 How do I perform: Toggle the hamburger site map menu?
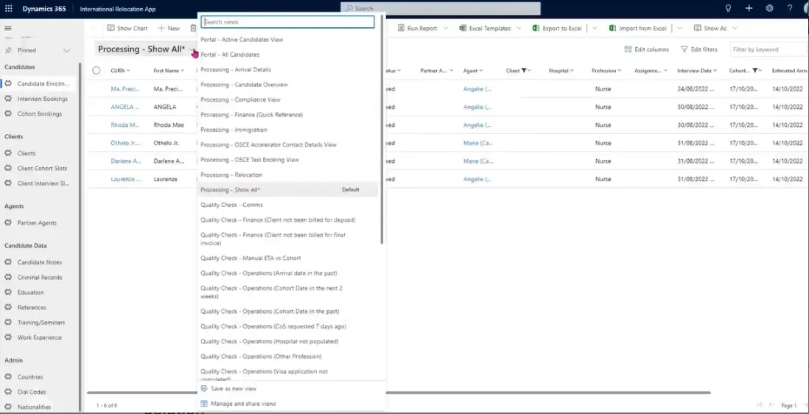tap(8, 28)
